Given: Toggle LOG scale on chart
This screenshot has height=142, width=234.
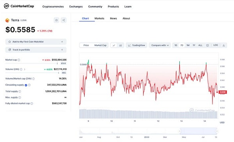Looking at the screenshot, I should pyautogui.click(x=216, y=45).
